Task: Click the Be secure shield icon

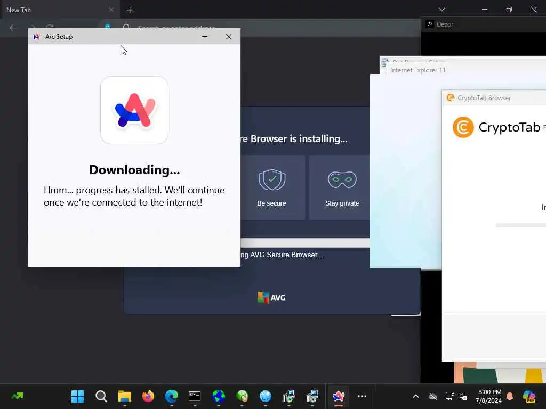Action: tap(272, 180)
